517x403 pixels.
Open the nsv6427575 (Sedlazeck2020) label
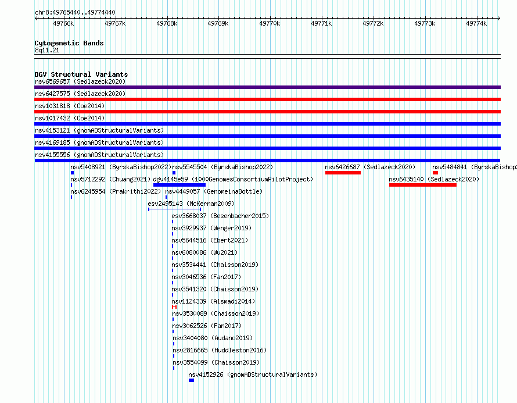tap(80, 94)
